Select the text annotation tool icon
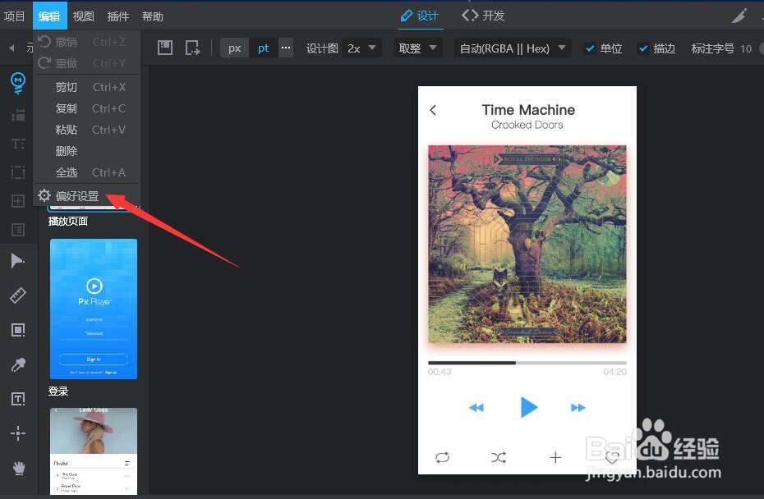This screenshot has height=499, width=764. click(18, 144)
